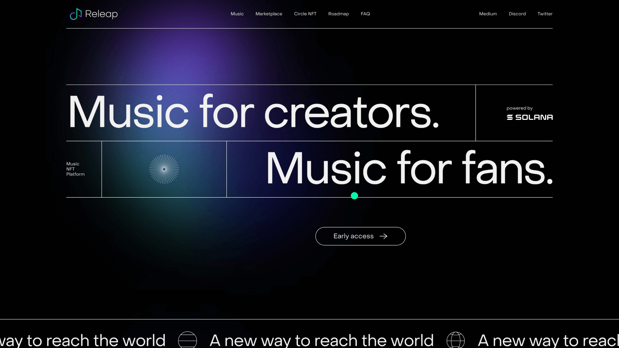Open the Roadmap section link
This screenshot has height=348, width=619.
tap(339, 14)
